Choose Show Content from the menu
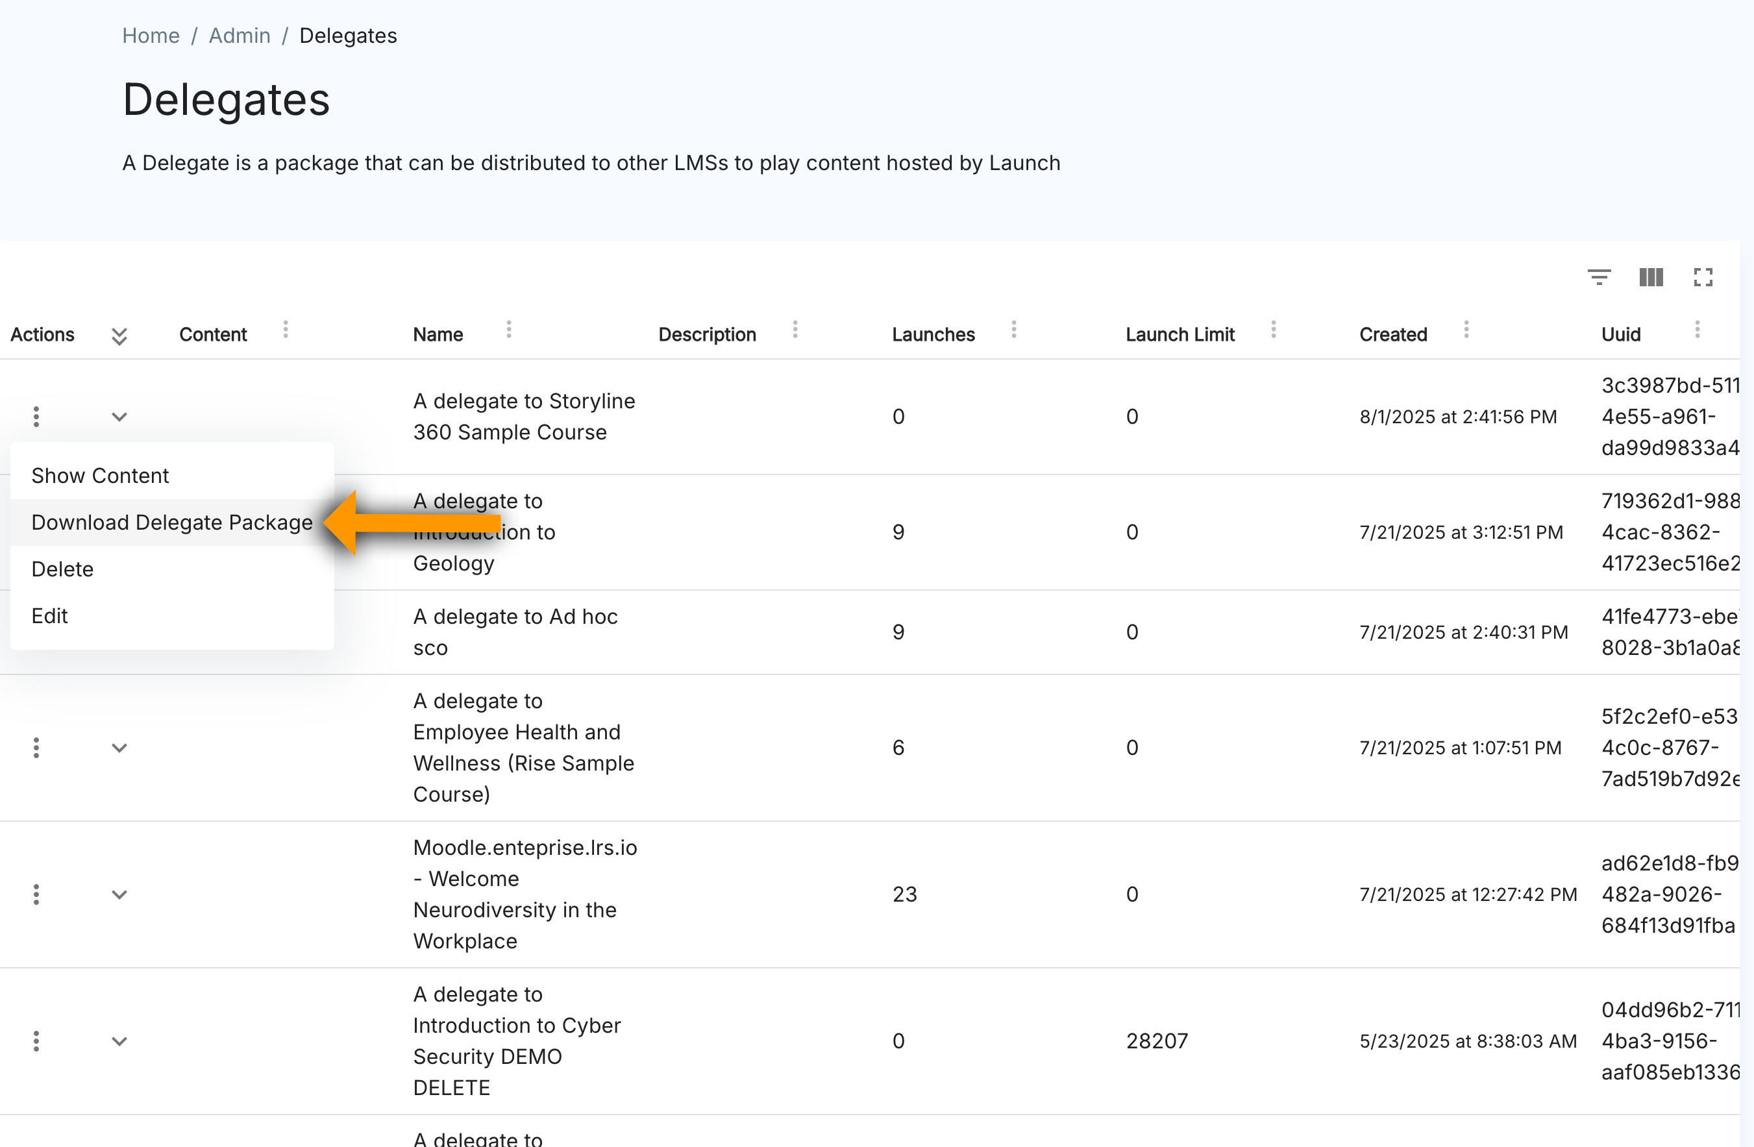 click(x=100, y=475)
